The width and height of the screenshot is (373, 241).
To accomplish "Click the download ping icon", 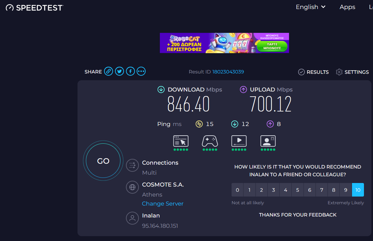I will (x=235, y=124).
